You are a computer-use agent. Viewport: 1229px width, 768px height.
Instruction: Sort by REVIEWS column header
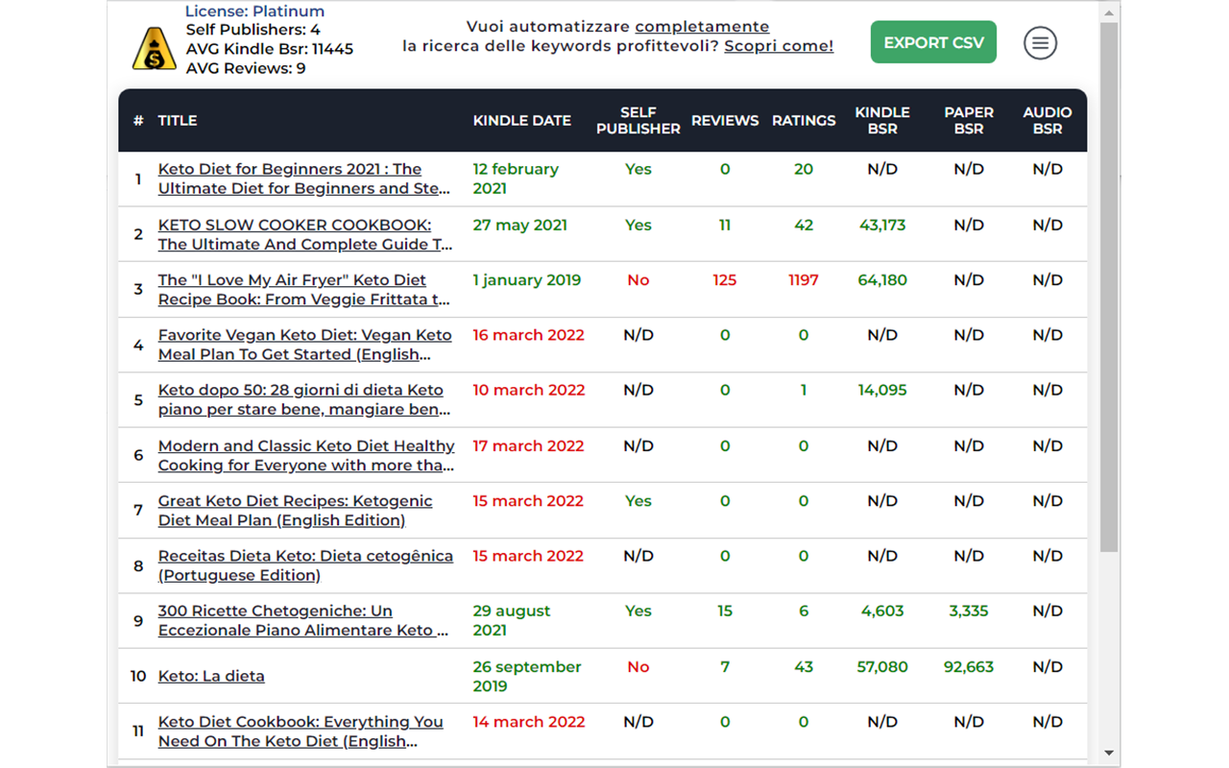(725, 121)
